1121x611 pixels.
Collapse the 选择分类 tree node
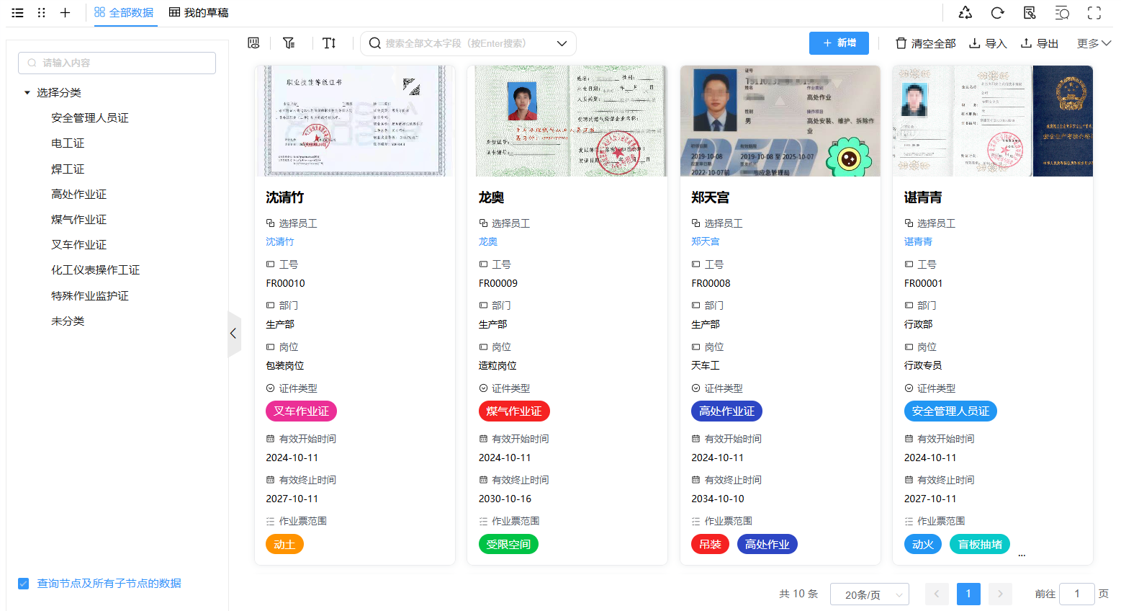tap(27, 93)
